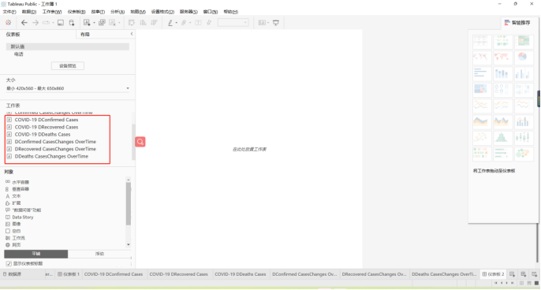Click the duplicate sheet icon in toolbar

coord(102,23)
